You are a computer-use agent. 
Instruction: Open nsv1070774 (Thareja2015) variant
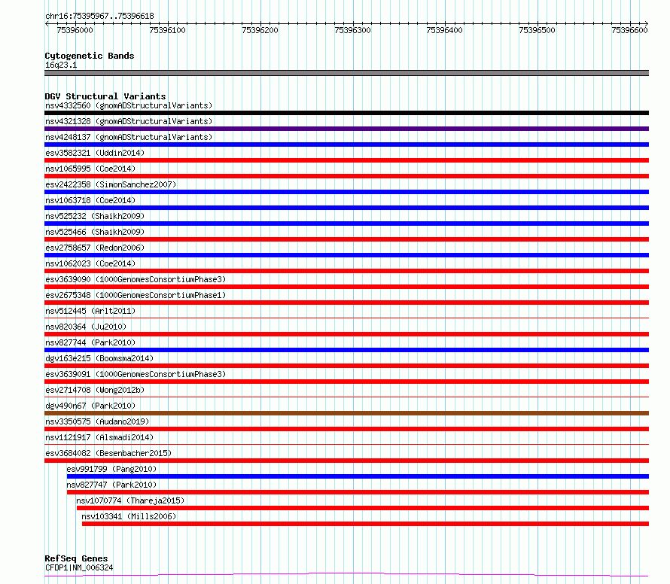(x=130, y=500)
